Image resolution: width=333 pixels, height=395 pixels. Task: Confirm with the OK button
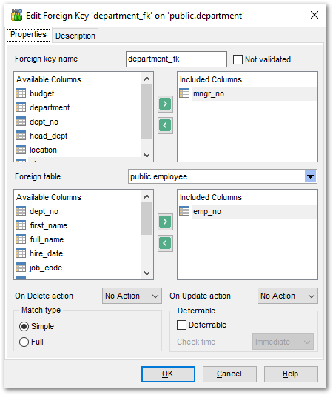(168, 374)
